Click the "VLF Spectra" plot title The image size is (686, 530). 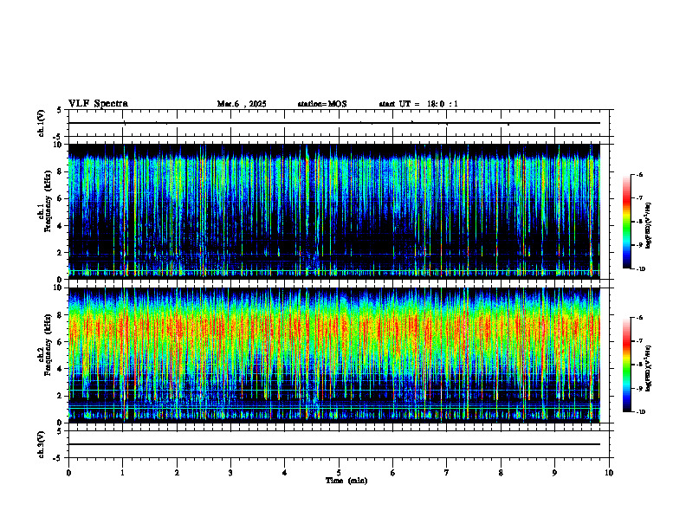[x=98, y=104]
